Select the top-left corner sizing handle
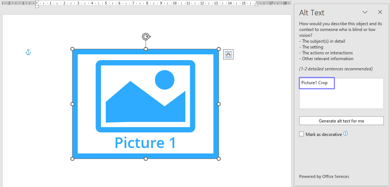 coord(72,49)
